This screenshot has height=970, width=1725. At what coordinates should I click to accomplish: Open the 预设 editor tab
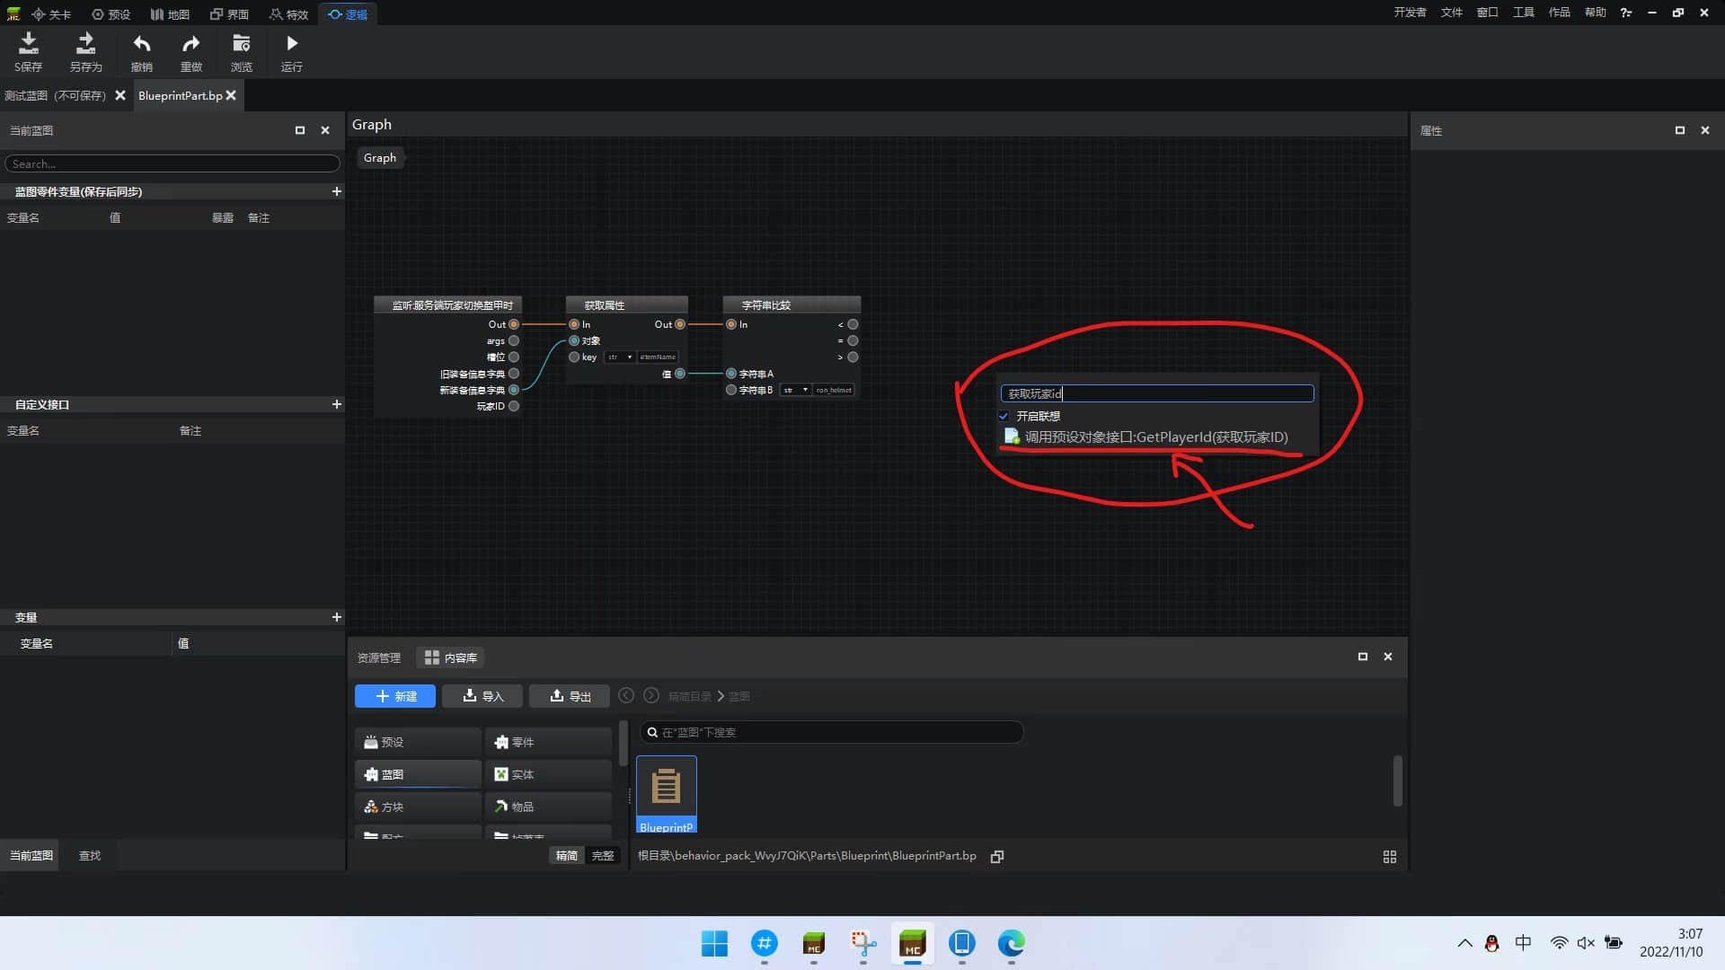[x=111, y=14]
